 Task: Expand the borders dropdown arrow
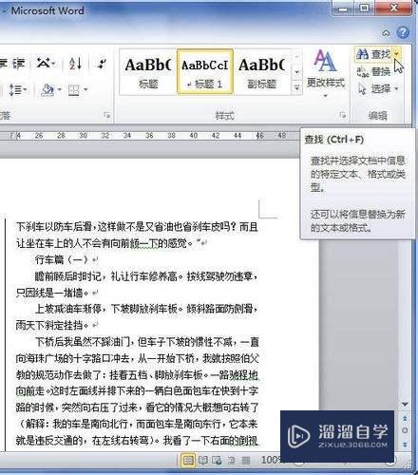(x=85, y=90)
